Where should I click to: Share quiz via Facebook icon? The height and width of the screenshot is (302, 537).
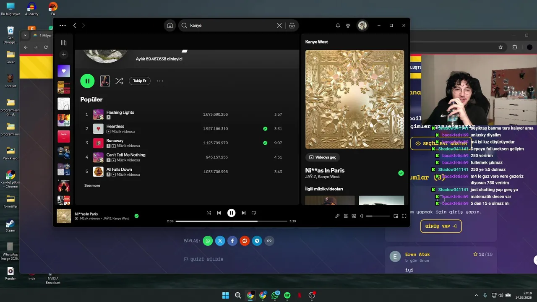232,241
